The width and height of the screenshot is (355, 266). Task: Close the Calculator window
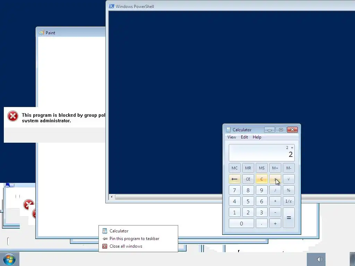(292, 130)
